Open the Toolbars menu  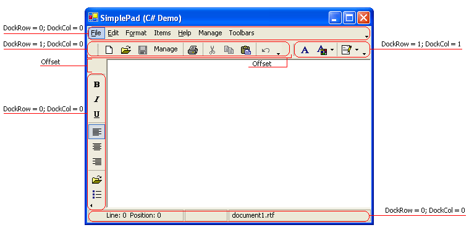click(x=242, y=33)
